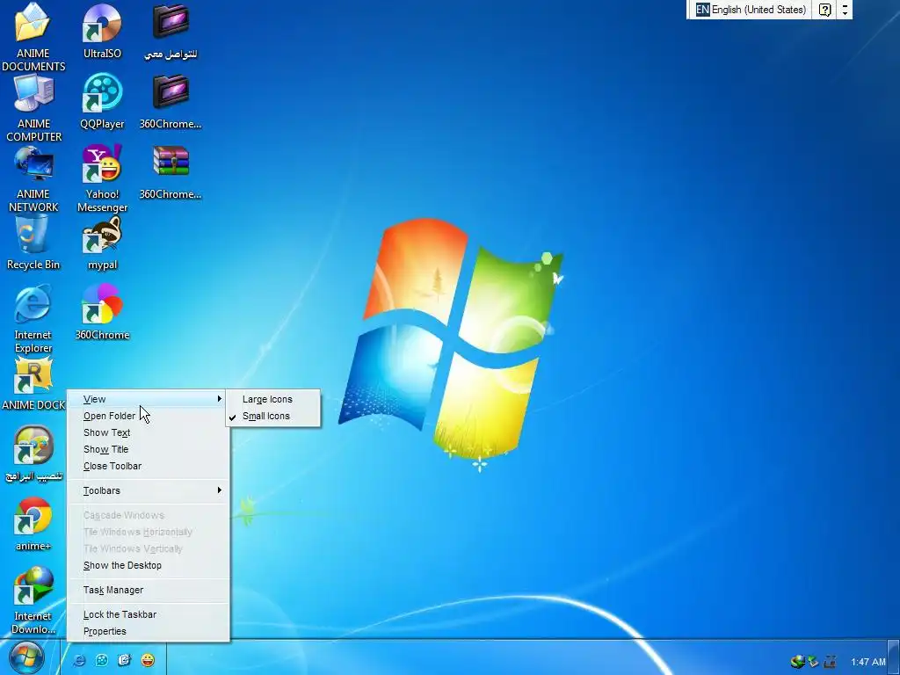Select the QQPlayer desktop shortcut
This screenshot has height=675, width=900.
click(x=102, y=93)
